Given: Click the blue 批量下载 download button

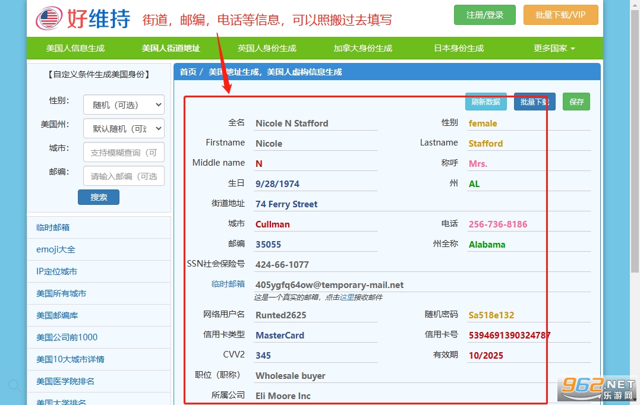Looking at the screenshot, I should tap(534, 102).
